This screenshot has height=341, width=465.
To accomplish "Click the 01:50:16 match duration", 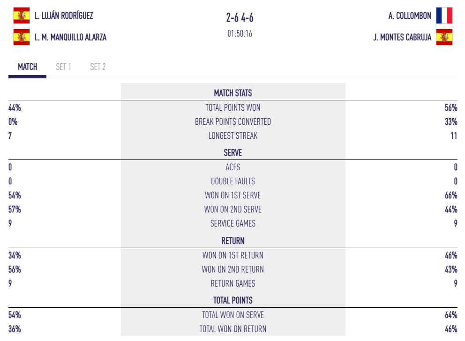I will click(240, 34).
